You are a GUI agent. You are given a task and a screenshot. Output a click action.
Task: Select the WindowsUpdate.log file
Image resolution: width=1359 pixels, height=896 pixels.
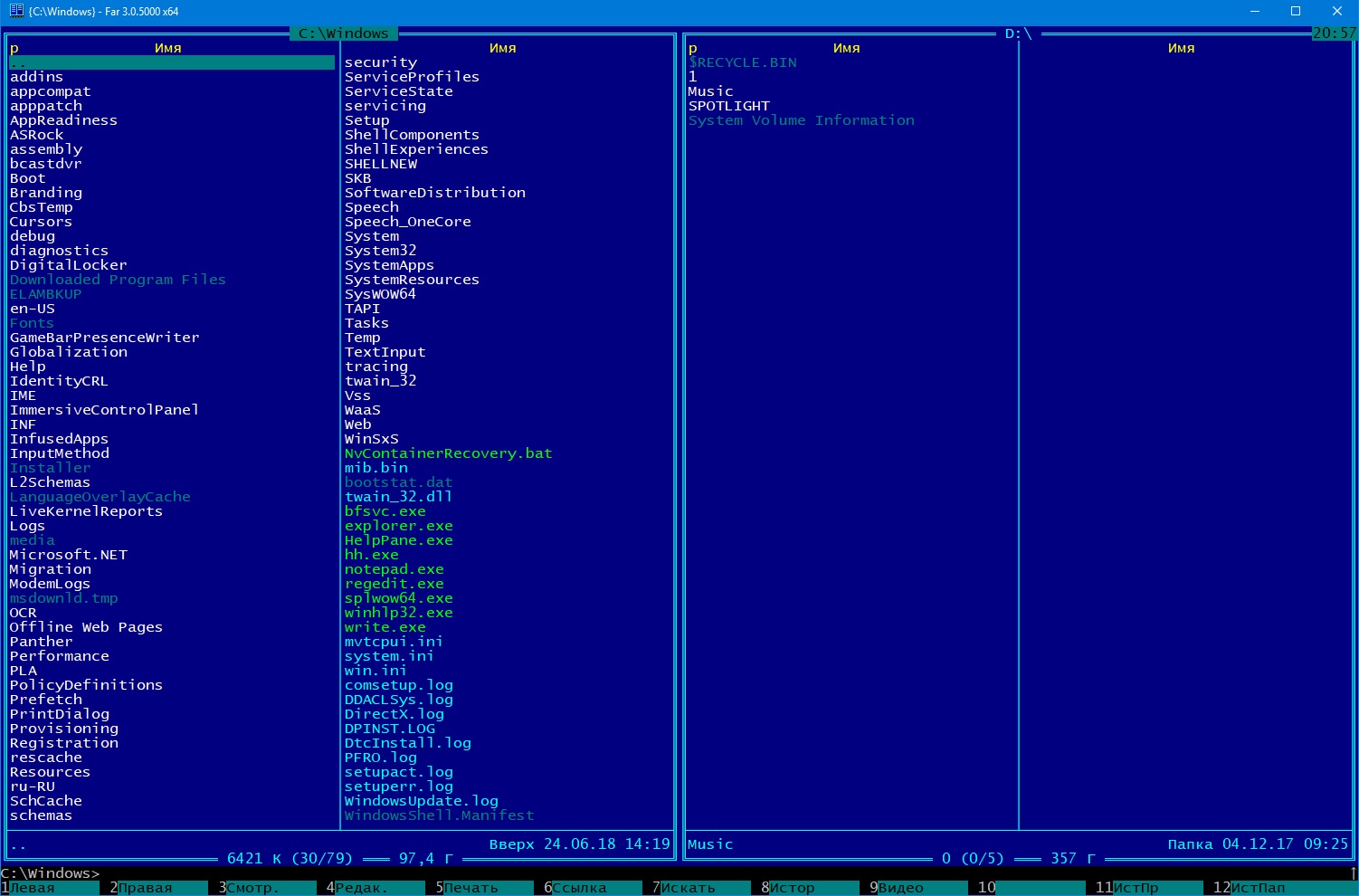point(422,801)
